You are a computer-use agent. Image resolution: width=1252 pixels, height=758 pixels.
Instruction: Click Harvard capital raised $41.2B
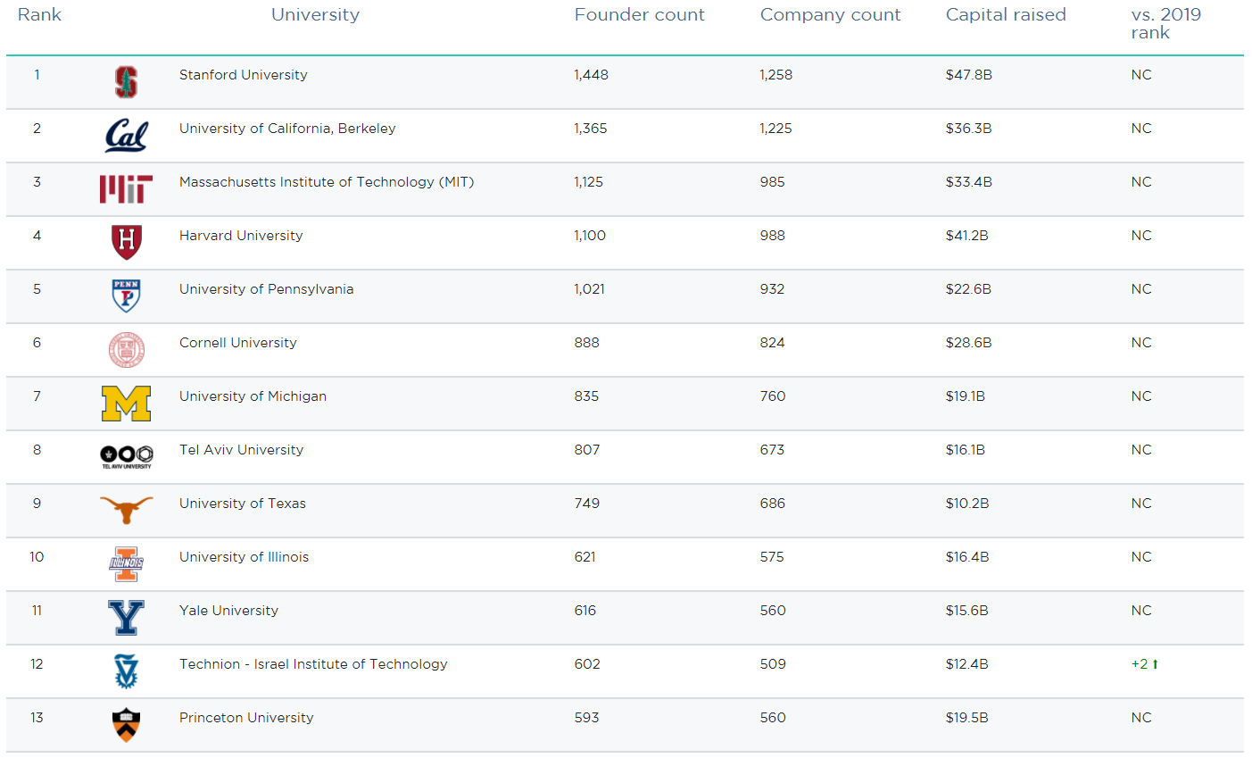point(966,236)
